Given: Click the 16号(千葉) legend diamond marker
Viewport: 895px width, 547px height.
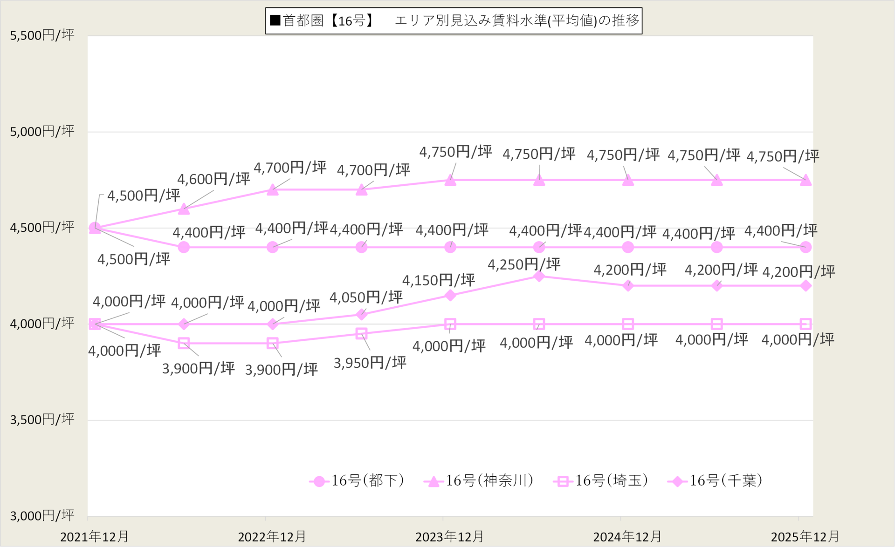Looking at the screenshot, I should [677, 481].
